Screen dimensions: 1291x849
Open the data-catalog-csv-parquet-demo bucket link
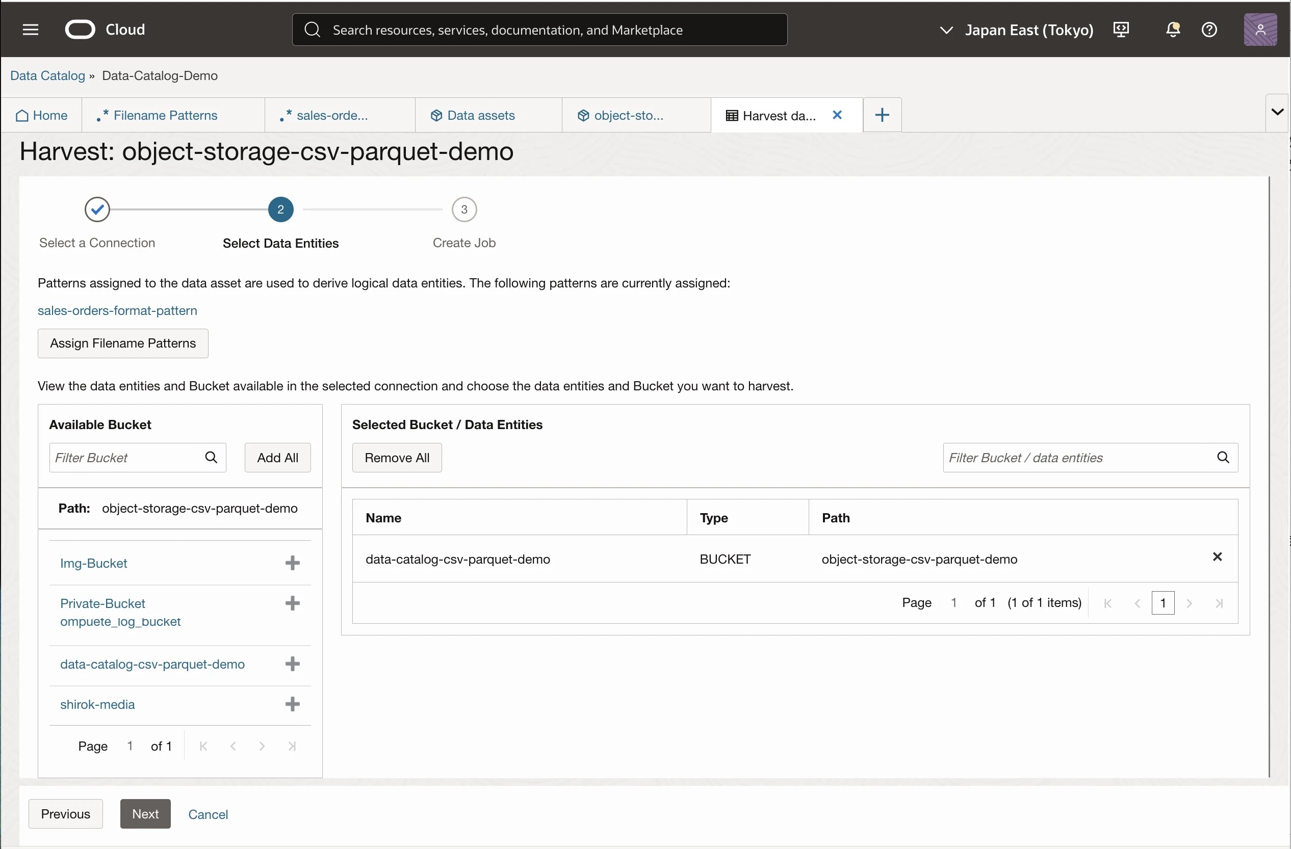(x=152, y=664)
